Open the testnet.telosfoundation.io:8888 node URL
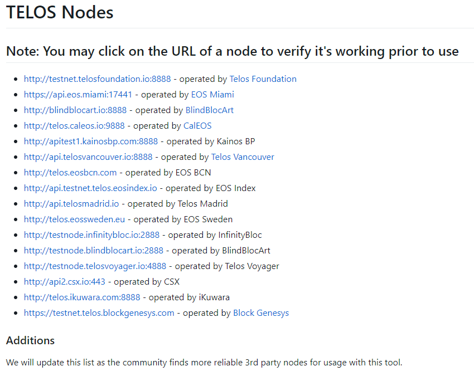 [x=98, y=79]
